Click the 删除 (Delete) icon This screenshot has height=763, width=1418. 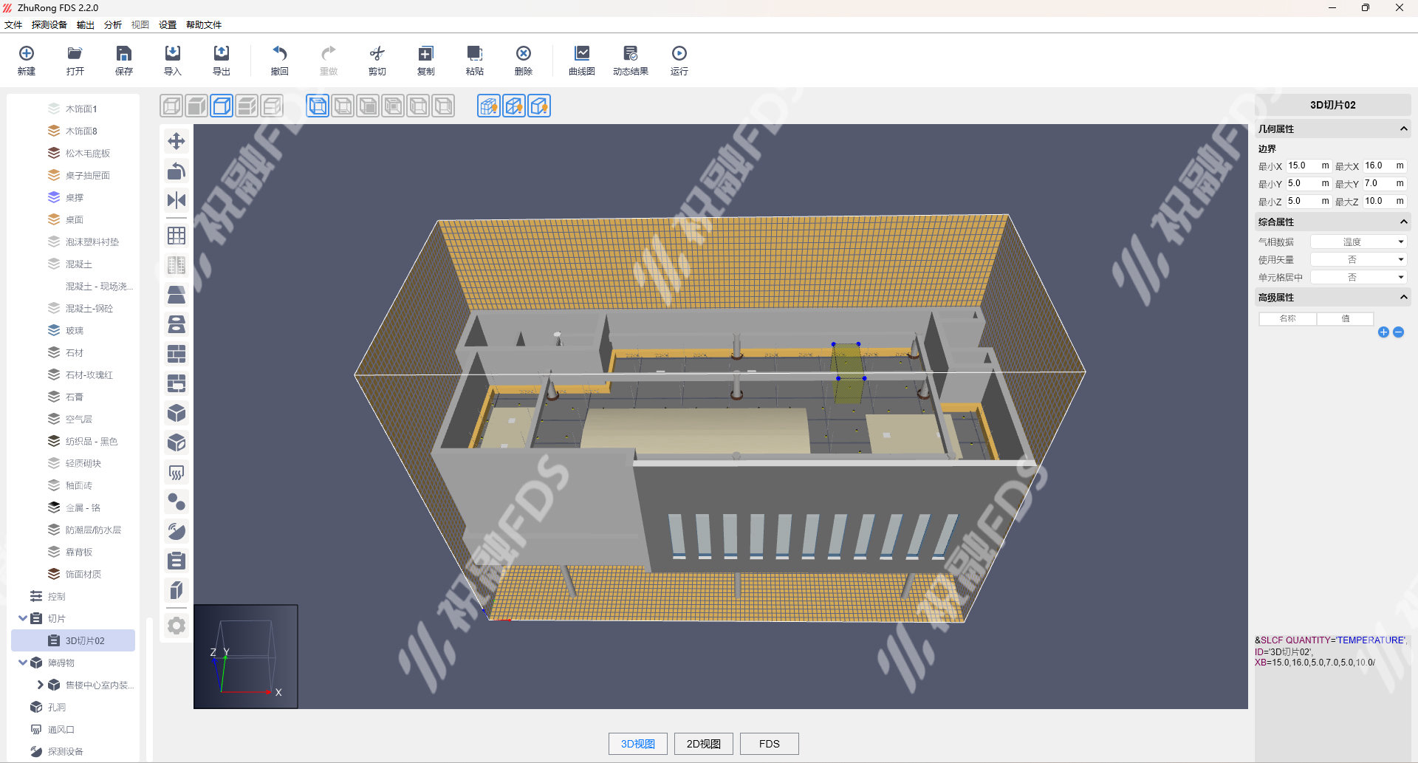(524, 53)
